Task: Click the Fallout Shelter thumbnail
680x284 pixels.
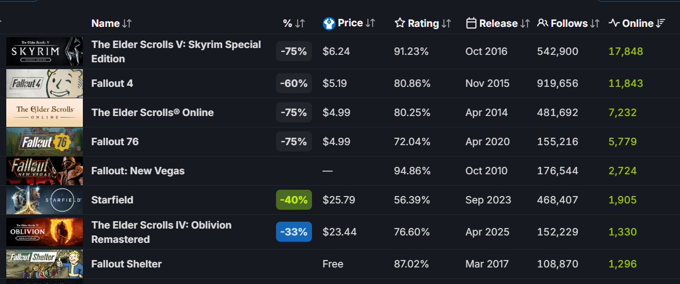Action: 45,264
